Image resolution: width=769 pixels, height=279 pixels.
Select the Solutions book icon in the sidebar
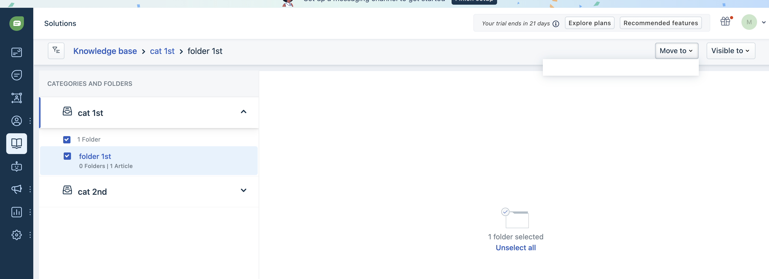(17, 144)
